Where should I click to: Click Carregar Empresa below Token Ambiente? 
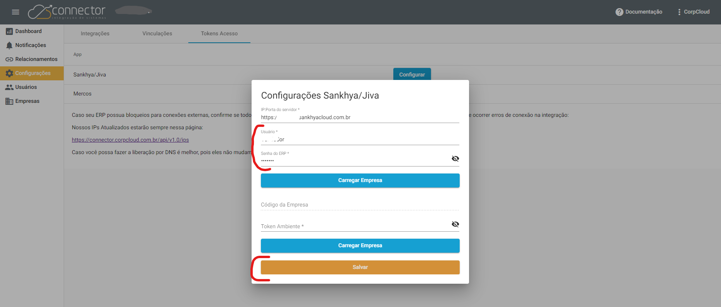pos(360,246)
